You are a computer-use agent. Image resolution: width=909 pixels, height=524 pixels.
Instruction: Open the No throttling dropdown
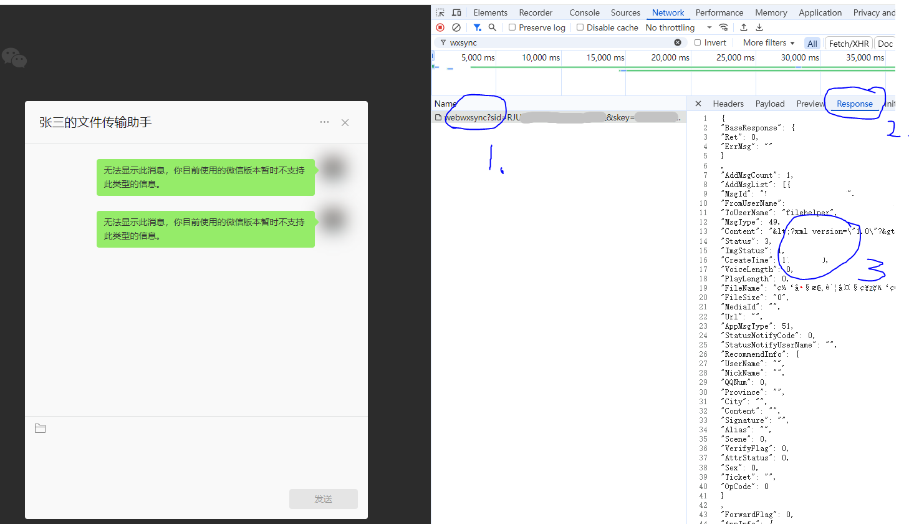(x=678, y=27)
